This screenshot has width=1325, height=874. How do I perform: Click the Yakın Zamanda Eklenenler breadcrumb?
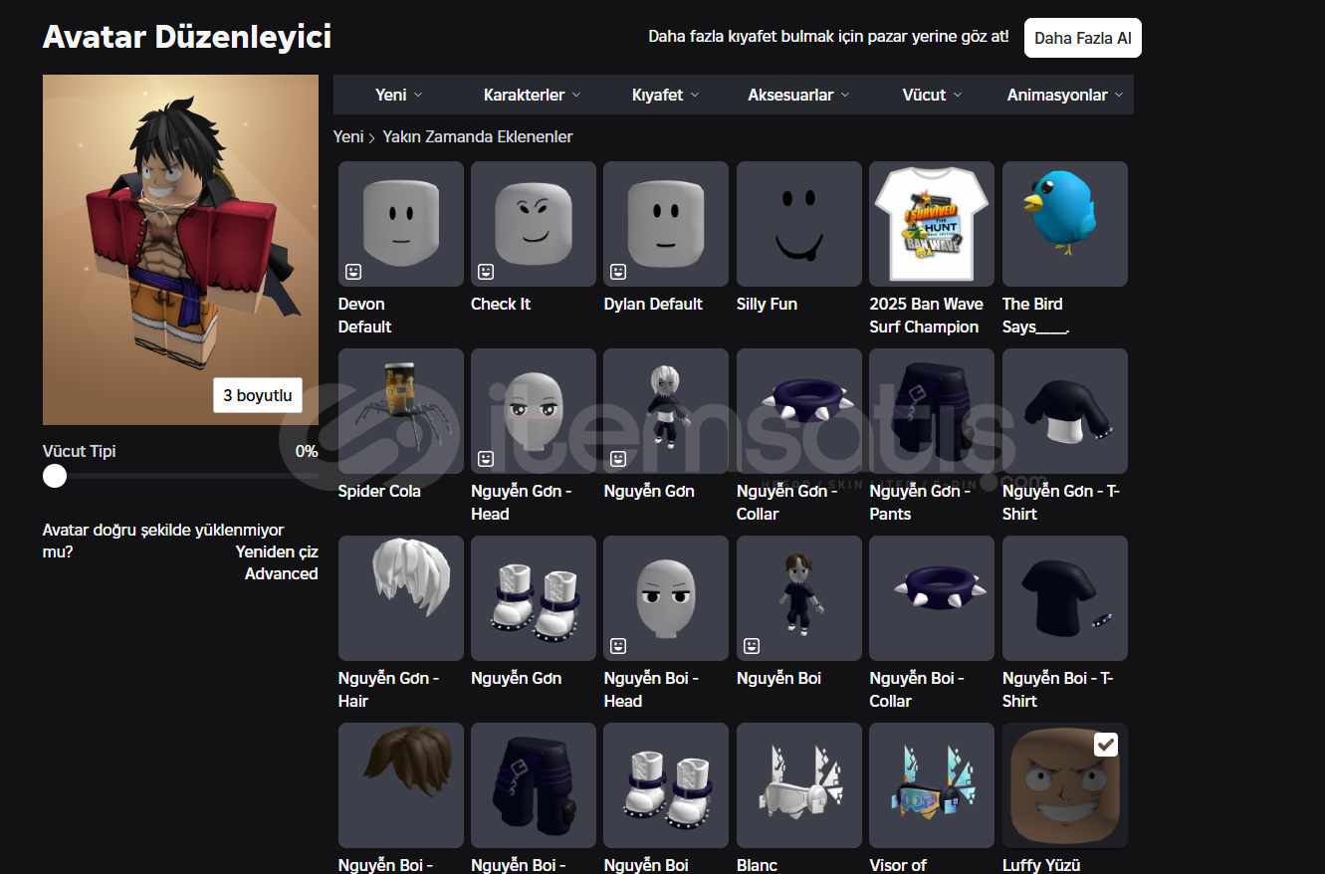pos(478,136)
